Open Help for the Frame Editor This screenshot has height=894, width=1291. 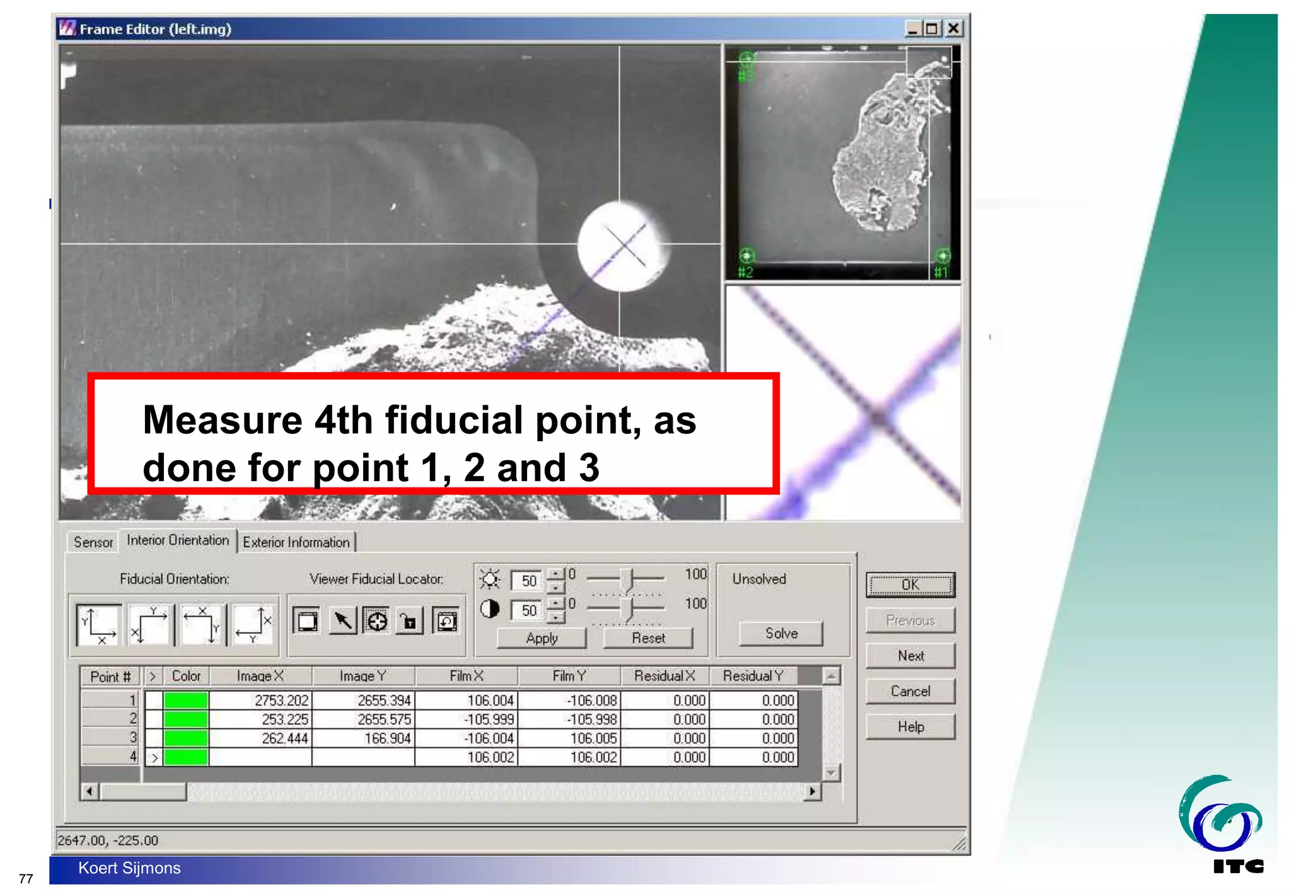[x=910, y=726]
